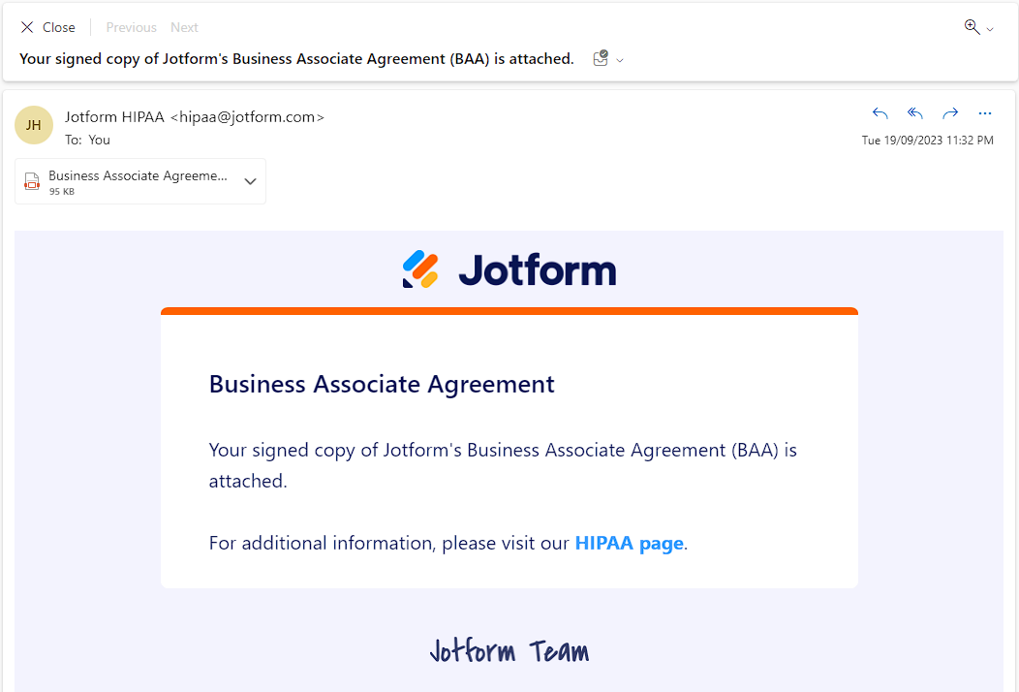The image size is (1019, 692).
Task: Click the sender name Jotform HIPAA
Action: (115, 116)
